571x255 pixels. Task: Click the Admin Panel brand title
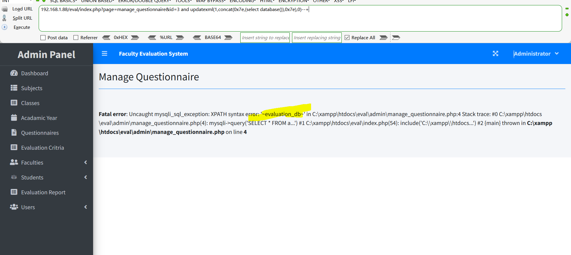coord(46,54)
